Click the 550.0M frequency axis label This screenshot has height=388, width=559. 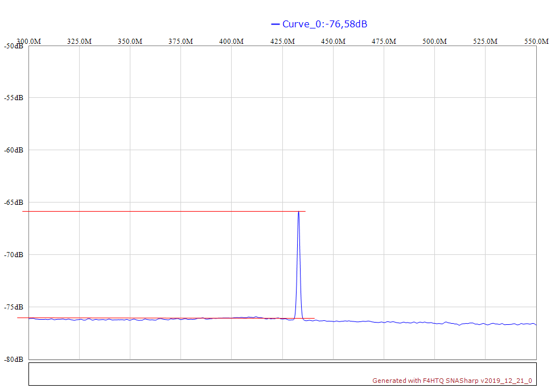(536, 42)
